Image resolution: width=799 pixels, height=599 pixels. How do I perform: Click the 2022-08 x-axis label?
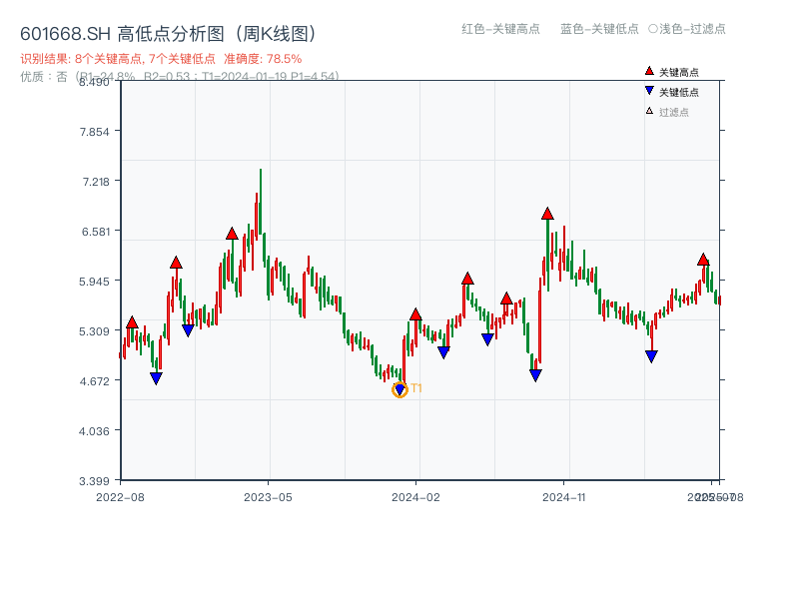click(x=120, y=497)
